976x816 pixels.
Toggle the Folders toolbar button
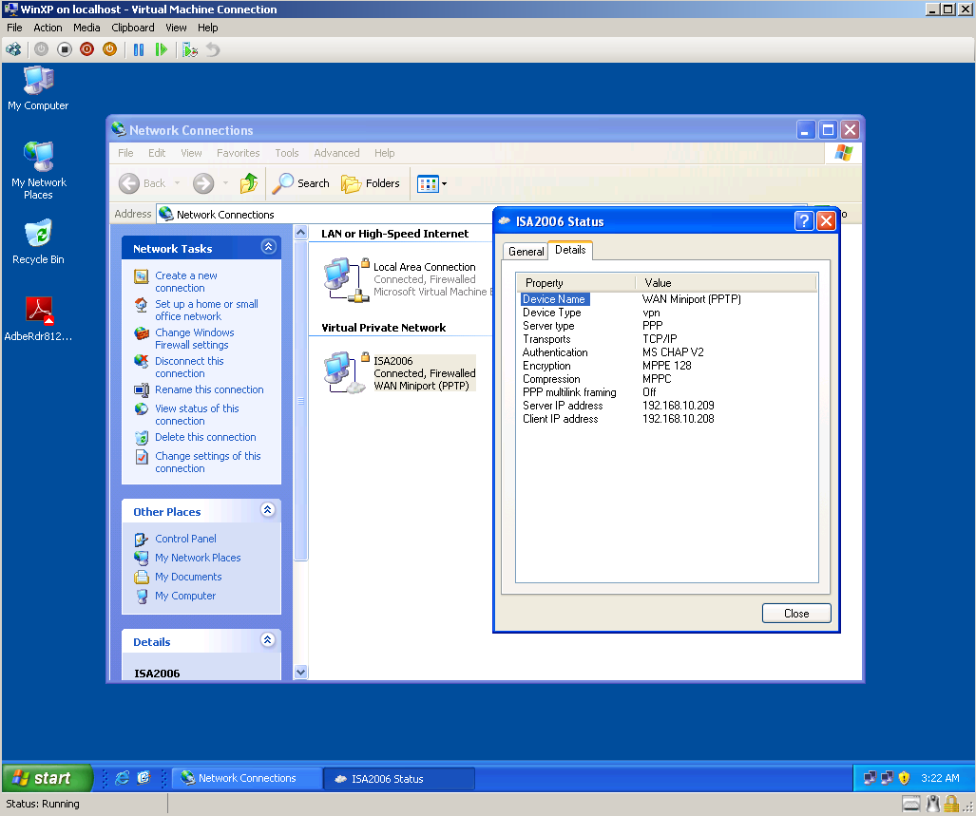[371, 183]
